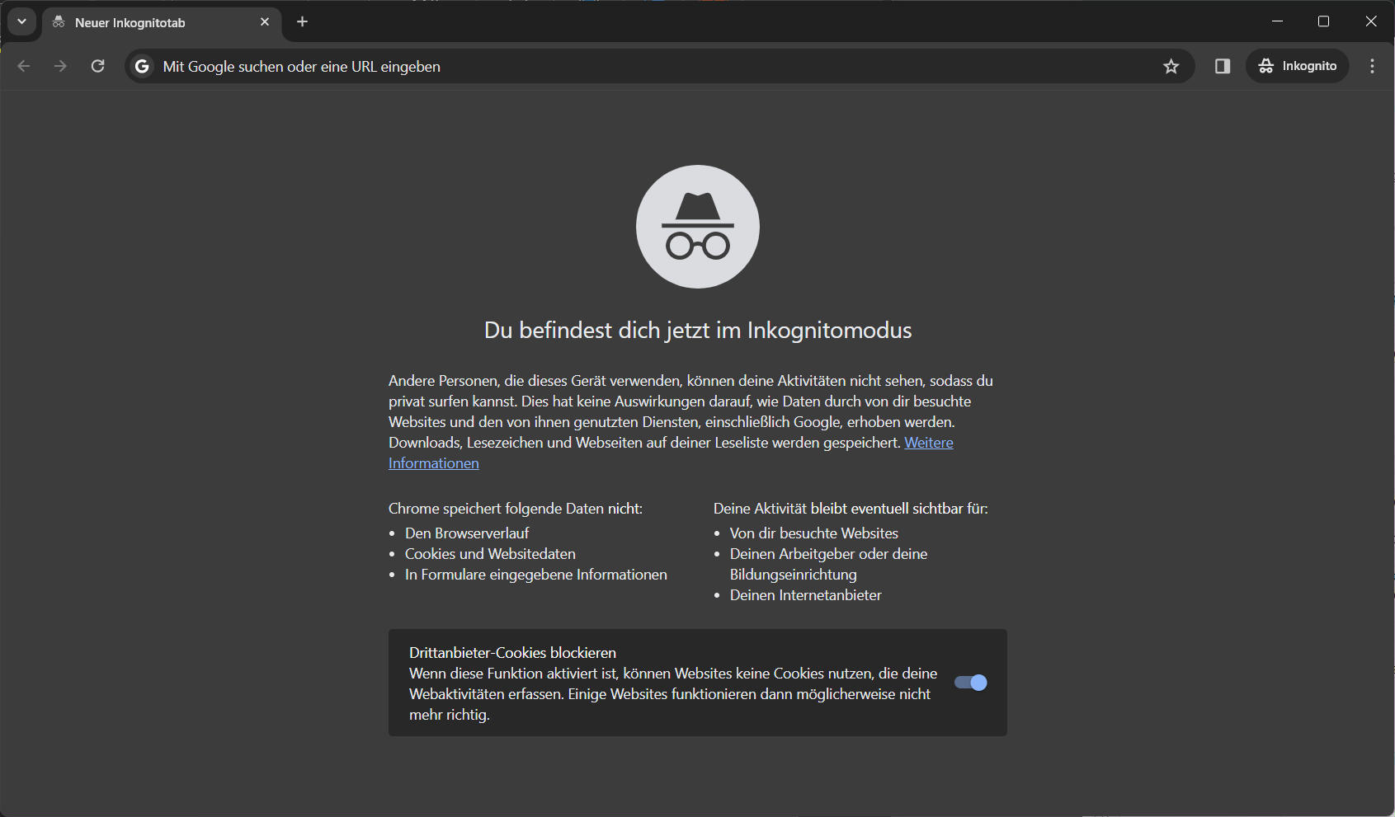
Task: Open a new tab with plus button
Action: pos(303,22)
